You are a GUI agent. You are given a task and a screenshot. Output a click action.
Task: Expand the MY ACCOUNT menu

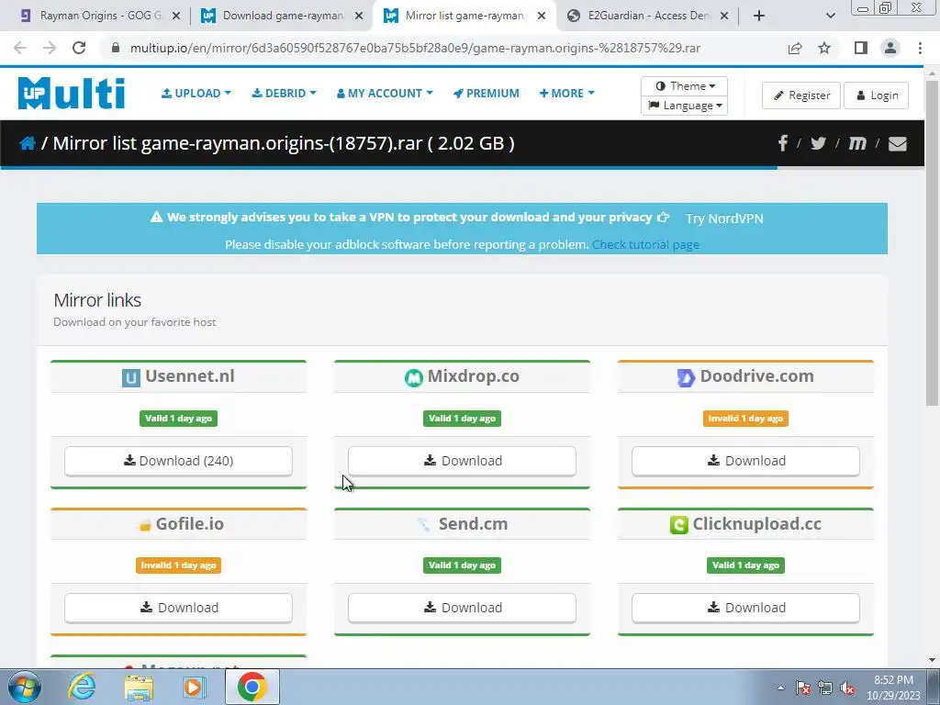click(x=385, y=94)
